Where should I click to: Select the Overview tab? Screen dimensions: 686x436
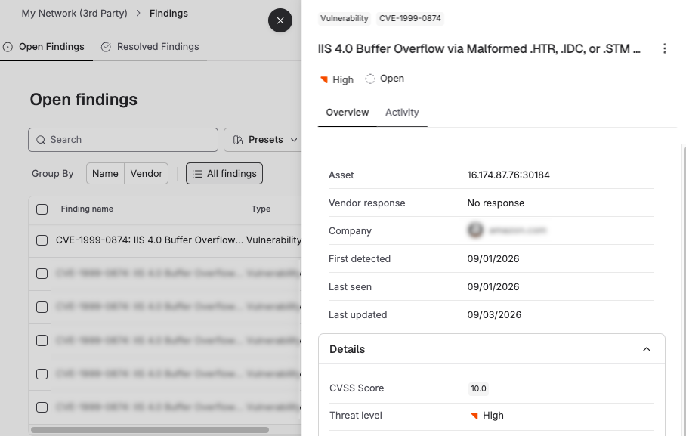[x=348, y=113]
